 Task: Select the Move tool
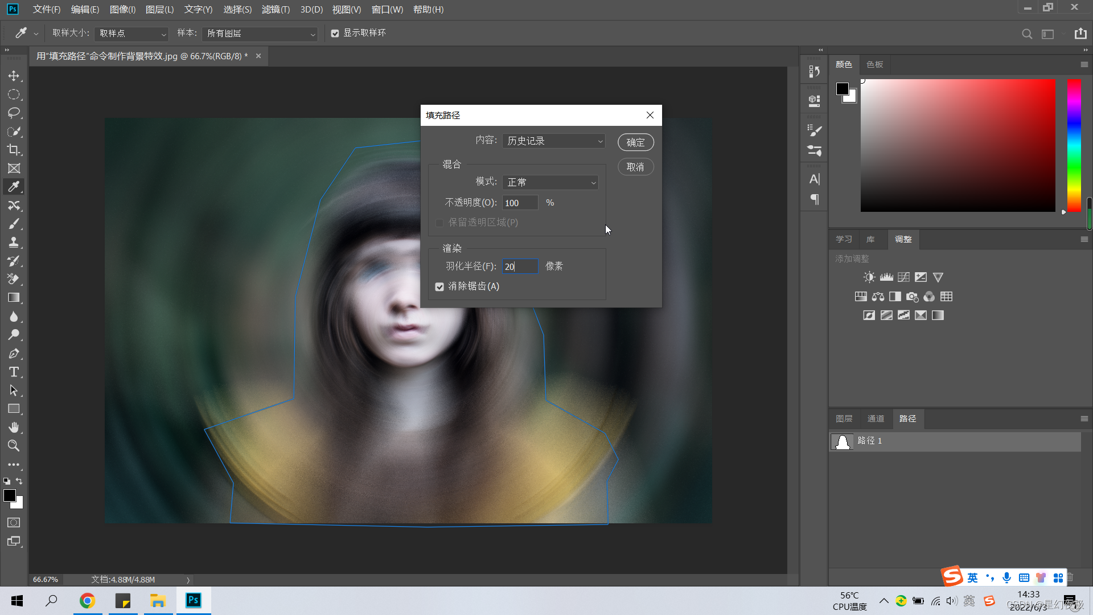click(14, 76)
